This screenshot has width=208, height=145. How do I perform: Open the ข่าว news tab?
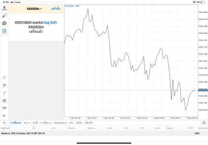pos(71,123)
